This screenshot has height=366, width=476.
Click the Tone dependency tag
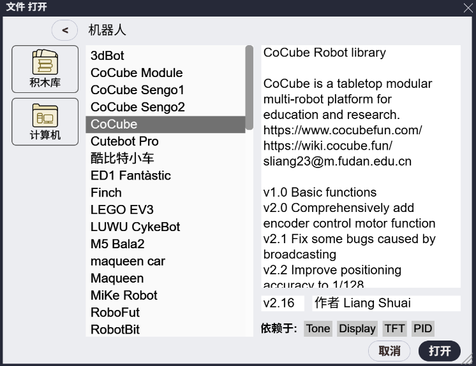coord(318,328)
